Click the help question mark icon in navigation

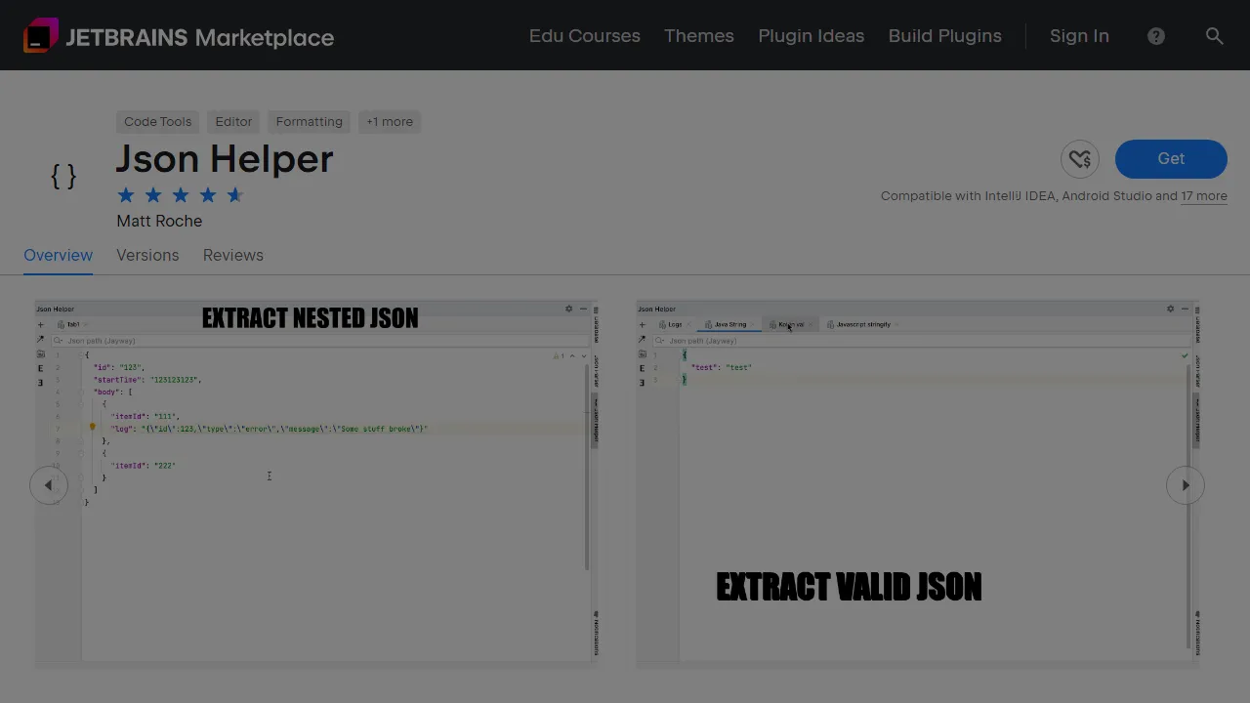click(1156, 36)
